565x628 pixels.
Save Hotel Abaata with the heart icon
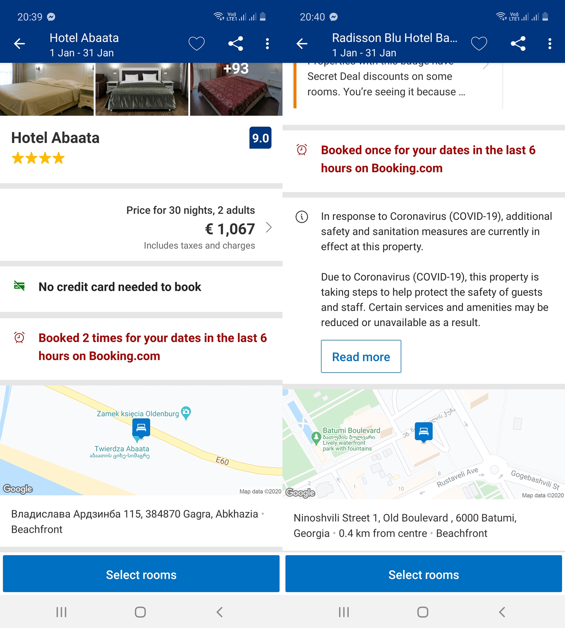[196, 44]
